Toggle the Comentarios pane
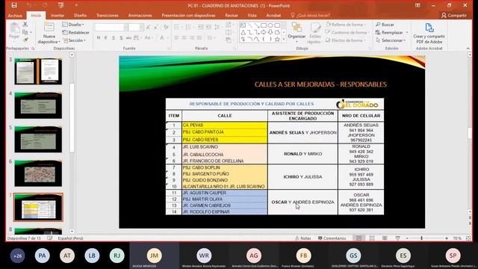 click(x=332, y=238)
